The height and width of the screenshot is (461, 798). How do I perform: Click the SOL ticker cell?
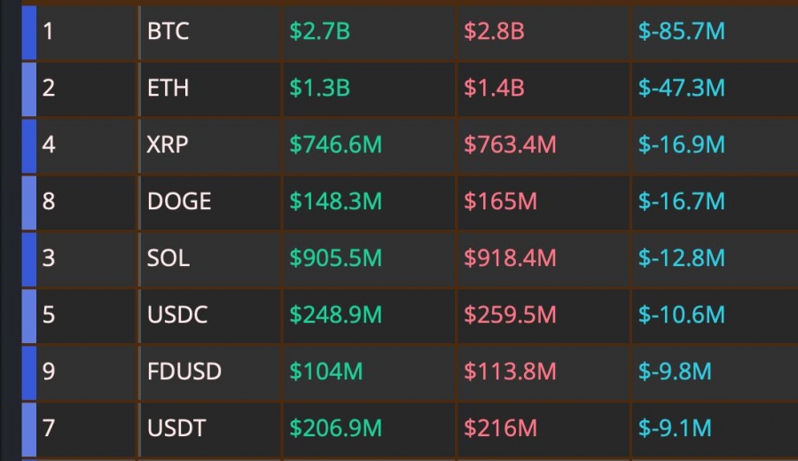click(168, 258)
